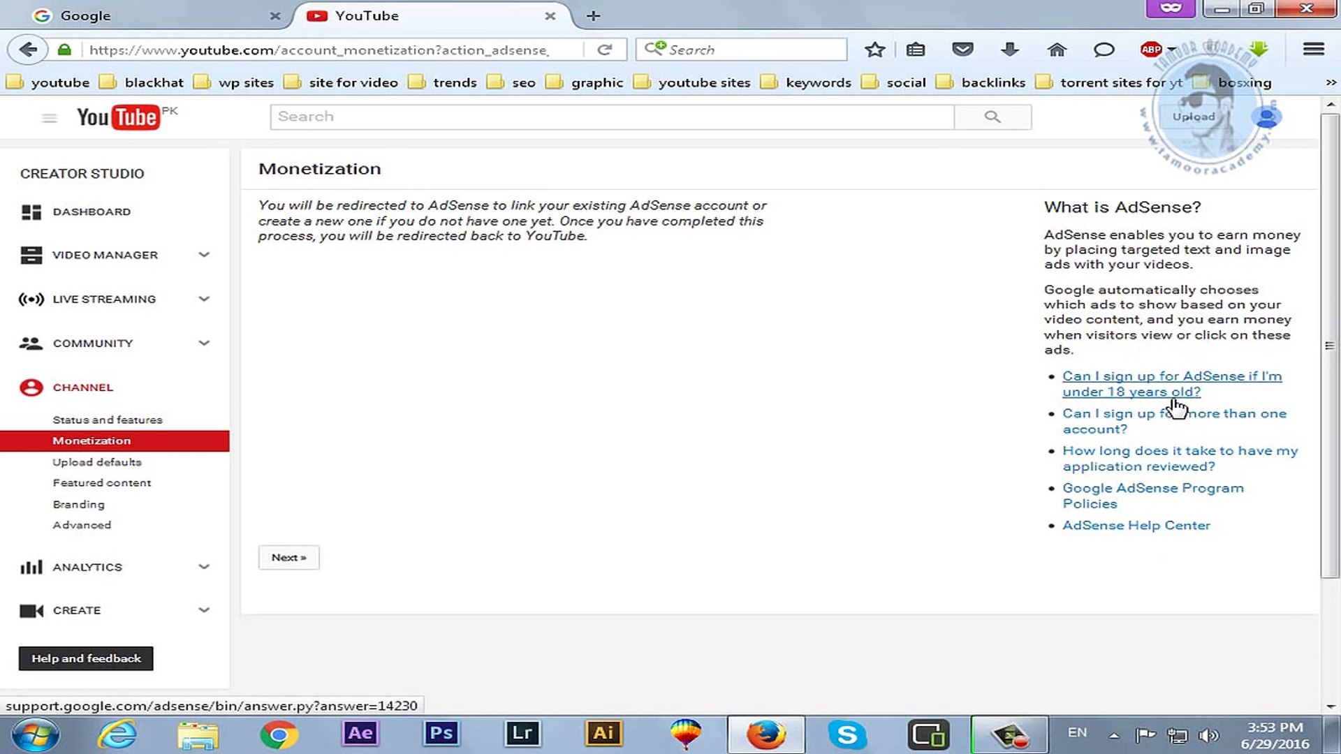Click the Analytics icon in the sidebar
This screenshot has width=1341, height=754.
(x=31, y=567)
